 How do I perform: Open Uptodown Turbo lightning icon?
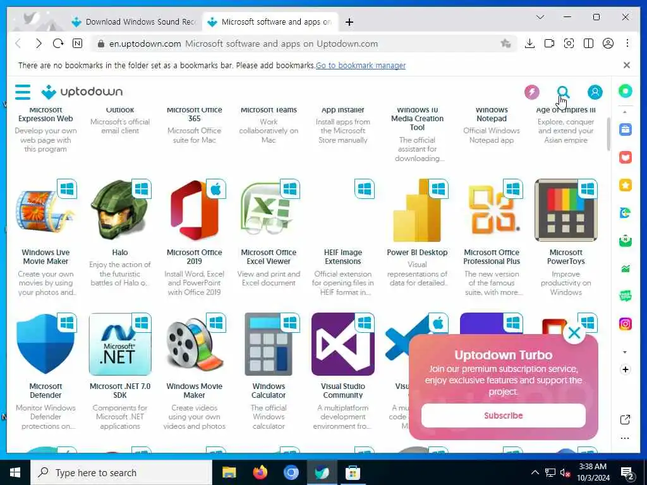point(532,92)
